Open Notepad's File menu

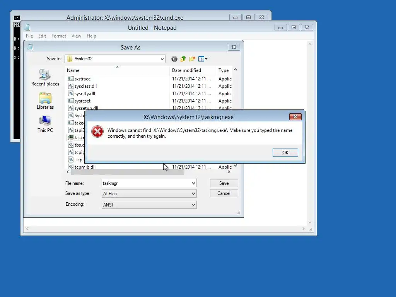(x=29, y=36)
